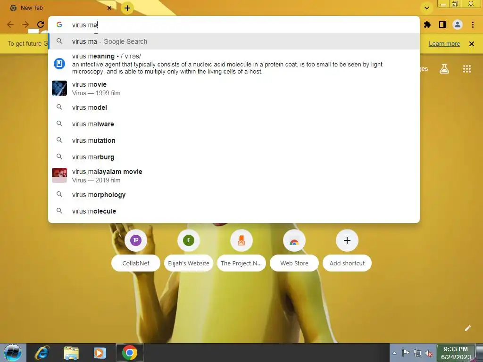483x362 pixels.
Task: Click the Customize Chrome pencil icon
Action: [x=467, y=328]
